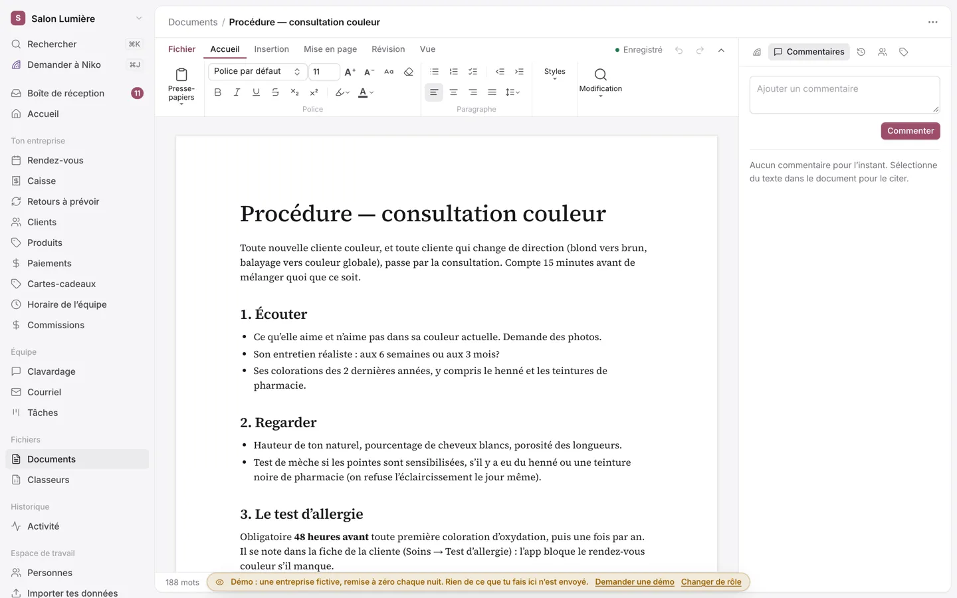The width and height of the screenshot is (957, 598).
Task: Toggle strikethrough formatting
Action: pyautogui.click(x=275, y=92)
